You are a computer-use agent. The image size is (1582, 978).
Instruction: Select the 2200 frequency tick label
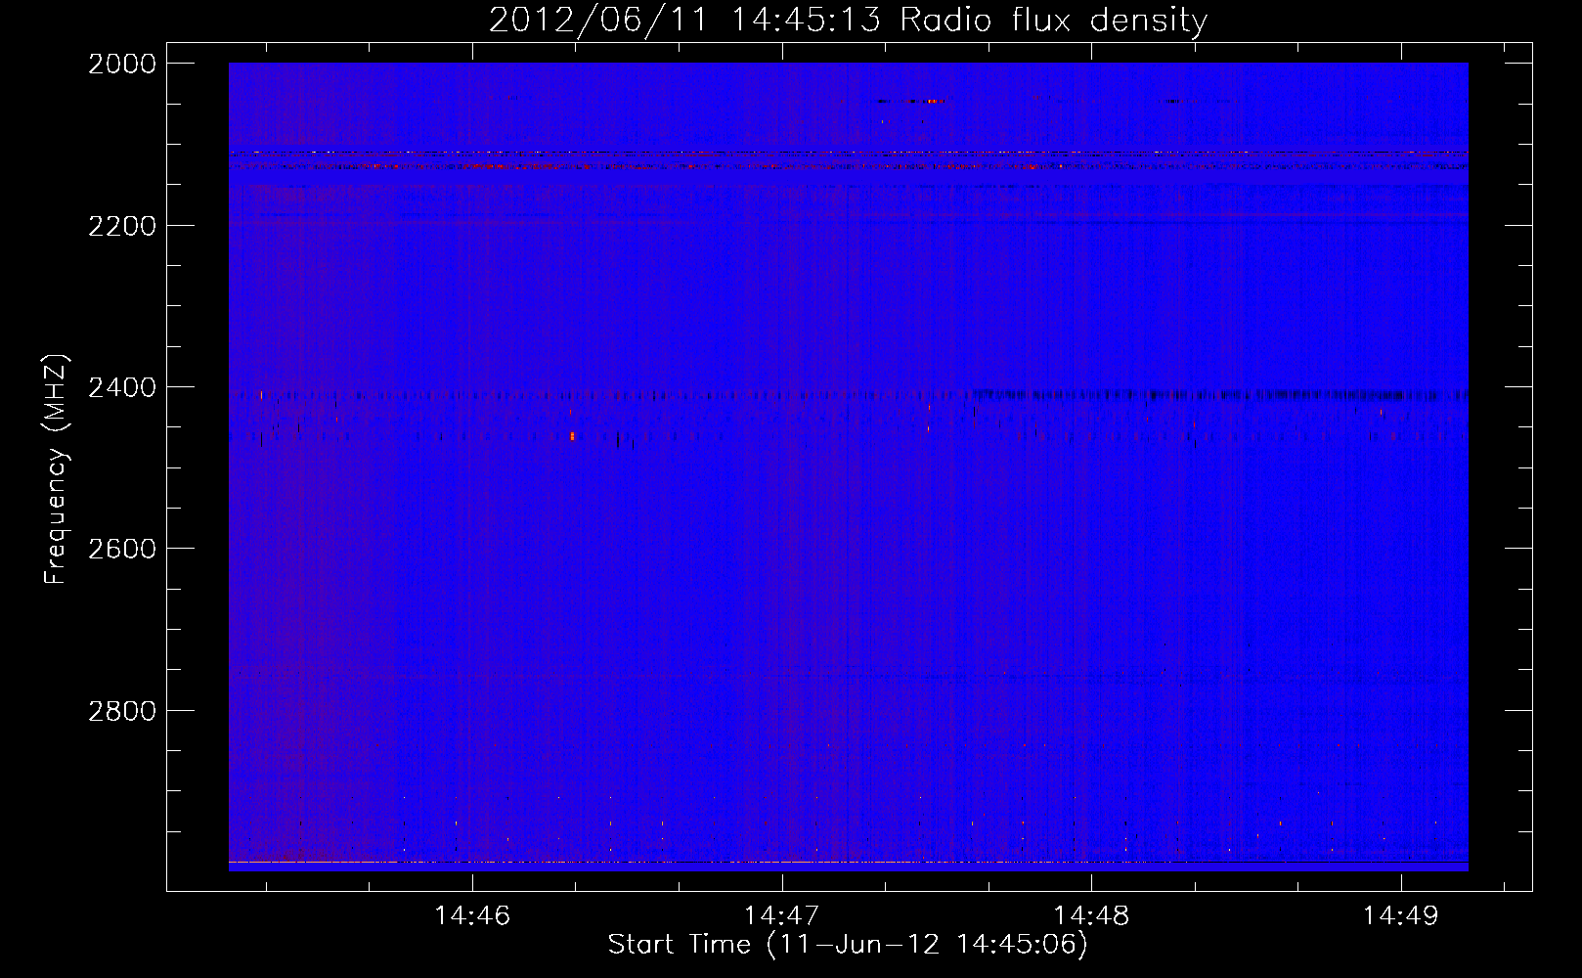point(122,226)
